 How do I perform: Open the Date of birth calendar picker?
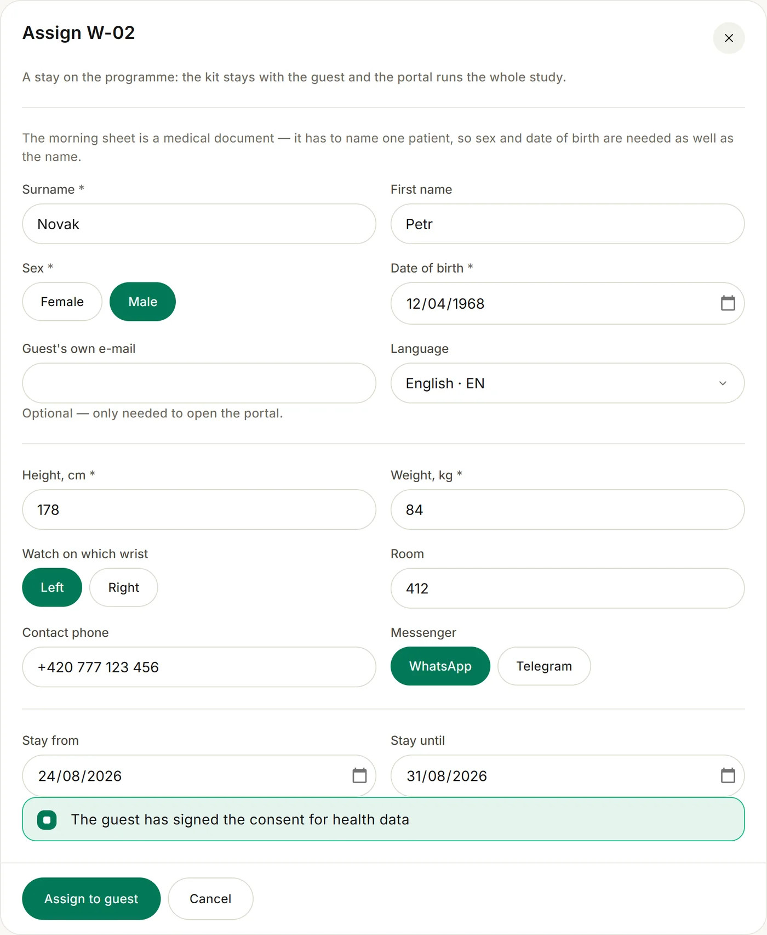[728, 303]
